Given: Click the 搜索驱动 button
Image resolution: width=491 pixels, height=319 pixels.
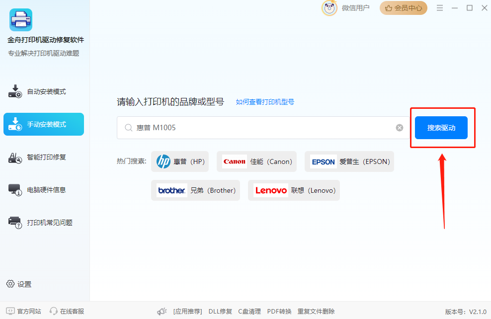Looking at the screenshot, I should 441,128.
